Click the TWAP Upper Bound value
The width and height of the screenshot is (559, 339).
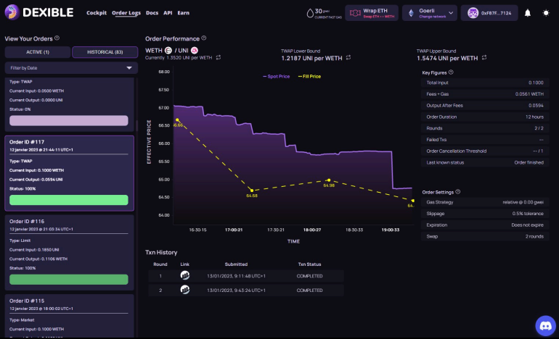click(x=447, y=58)
